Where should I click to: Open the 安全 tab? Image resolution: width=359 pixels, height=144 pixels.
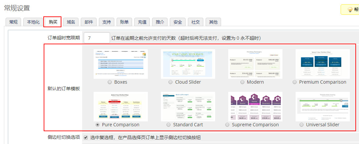[178, 22]
